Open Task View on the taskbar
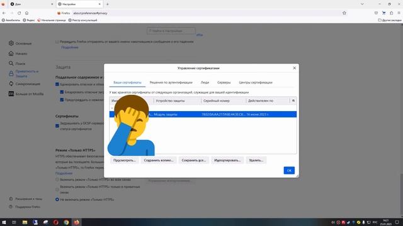The width and height of the screenshot is (403, 226). 14,222
